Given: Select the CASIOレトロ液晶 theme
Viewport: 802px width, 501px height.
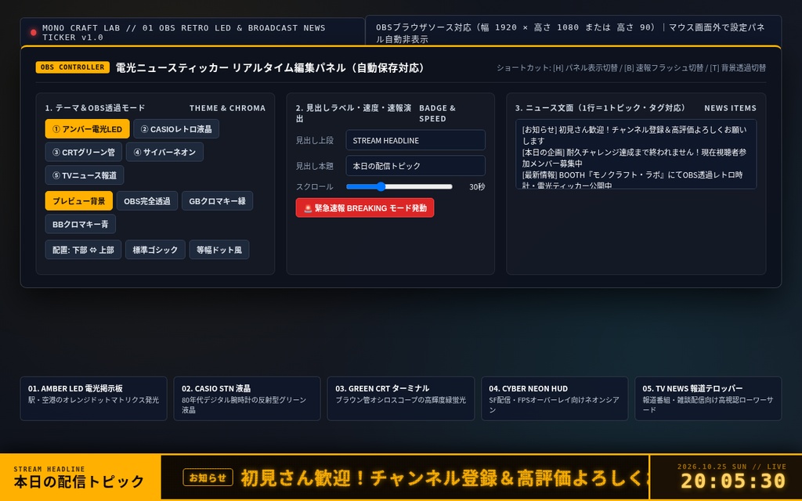Looking at the screenshot, I should [x=176, y=129].
